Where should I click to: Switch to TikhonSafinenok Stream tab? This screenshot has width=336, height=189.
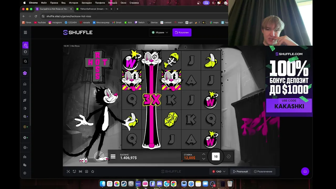click(94, 9)
